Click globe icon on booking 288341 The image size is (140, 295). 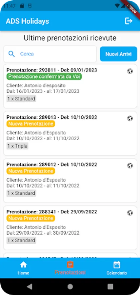130,213
